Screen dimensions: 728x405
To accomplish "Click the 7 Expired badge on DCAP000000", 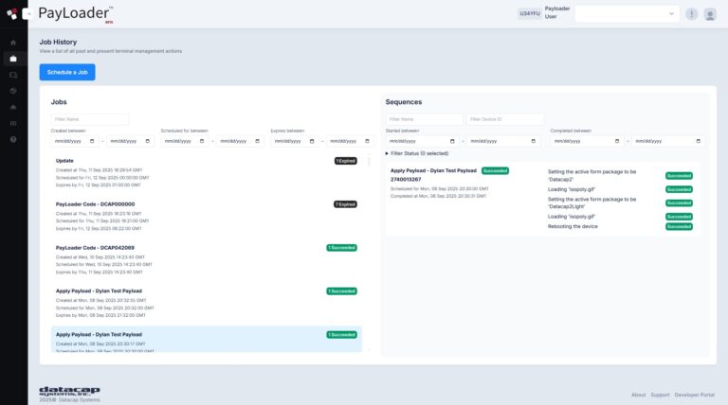I will click(x=345, y=204).
